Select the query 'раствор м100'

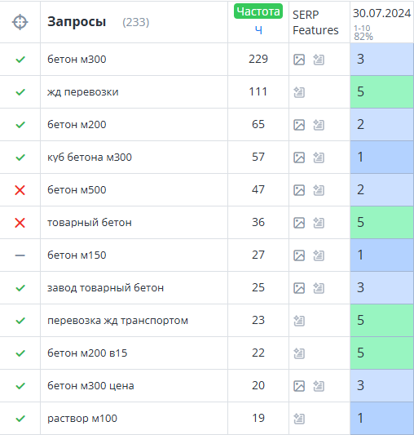tap(82, 419)
